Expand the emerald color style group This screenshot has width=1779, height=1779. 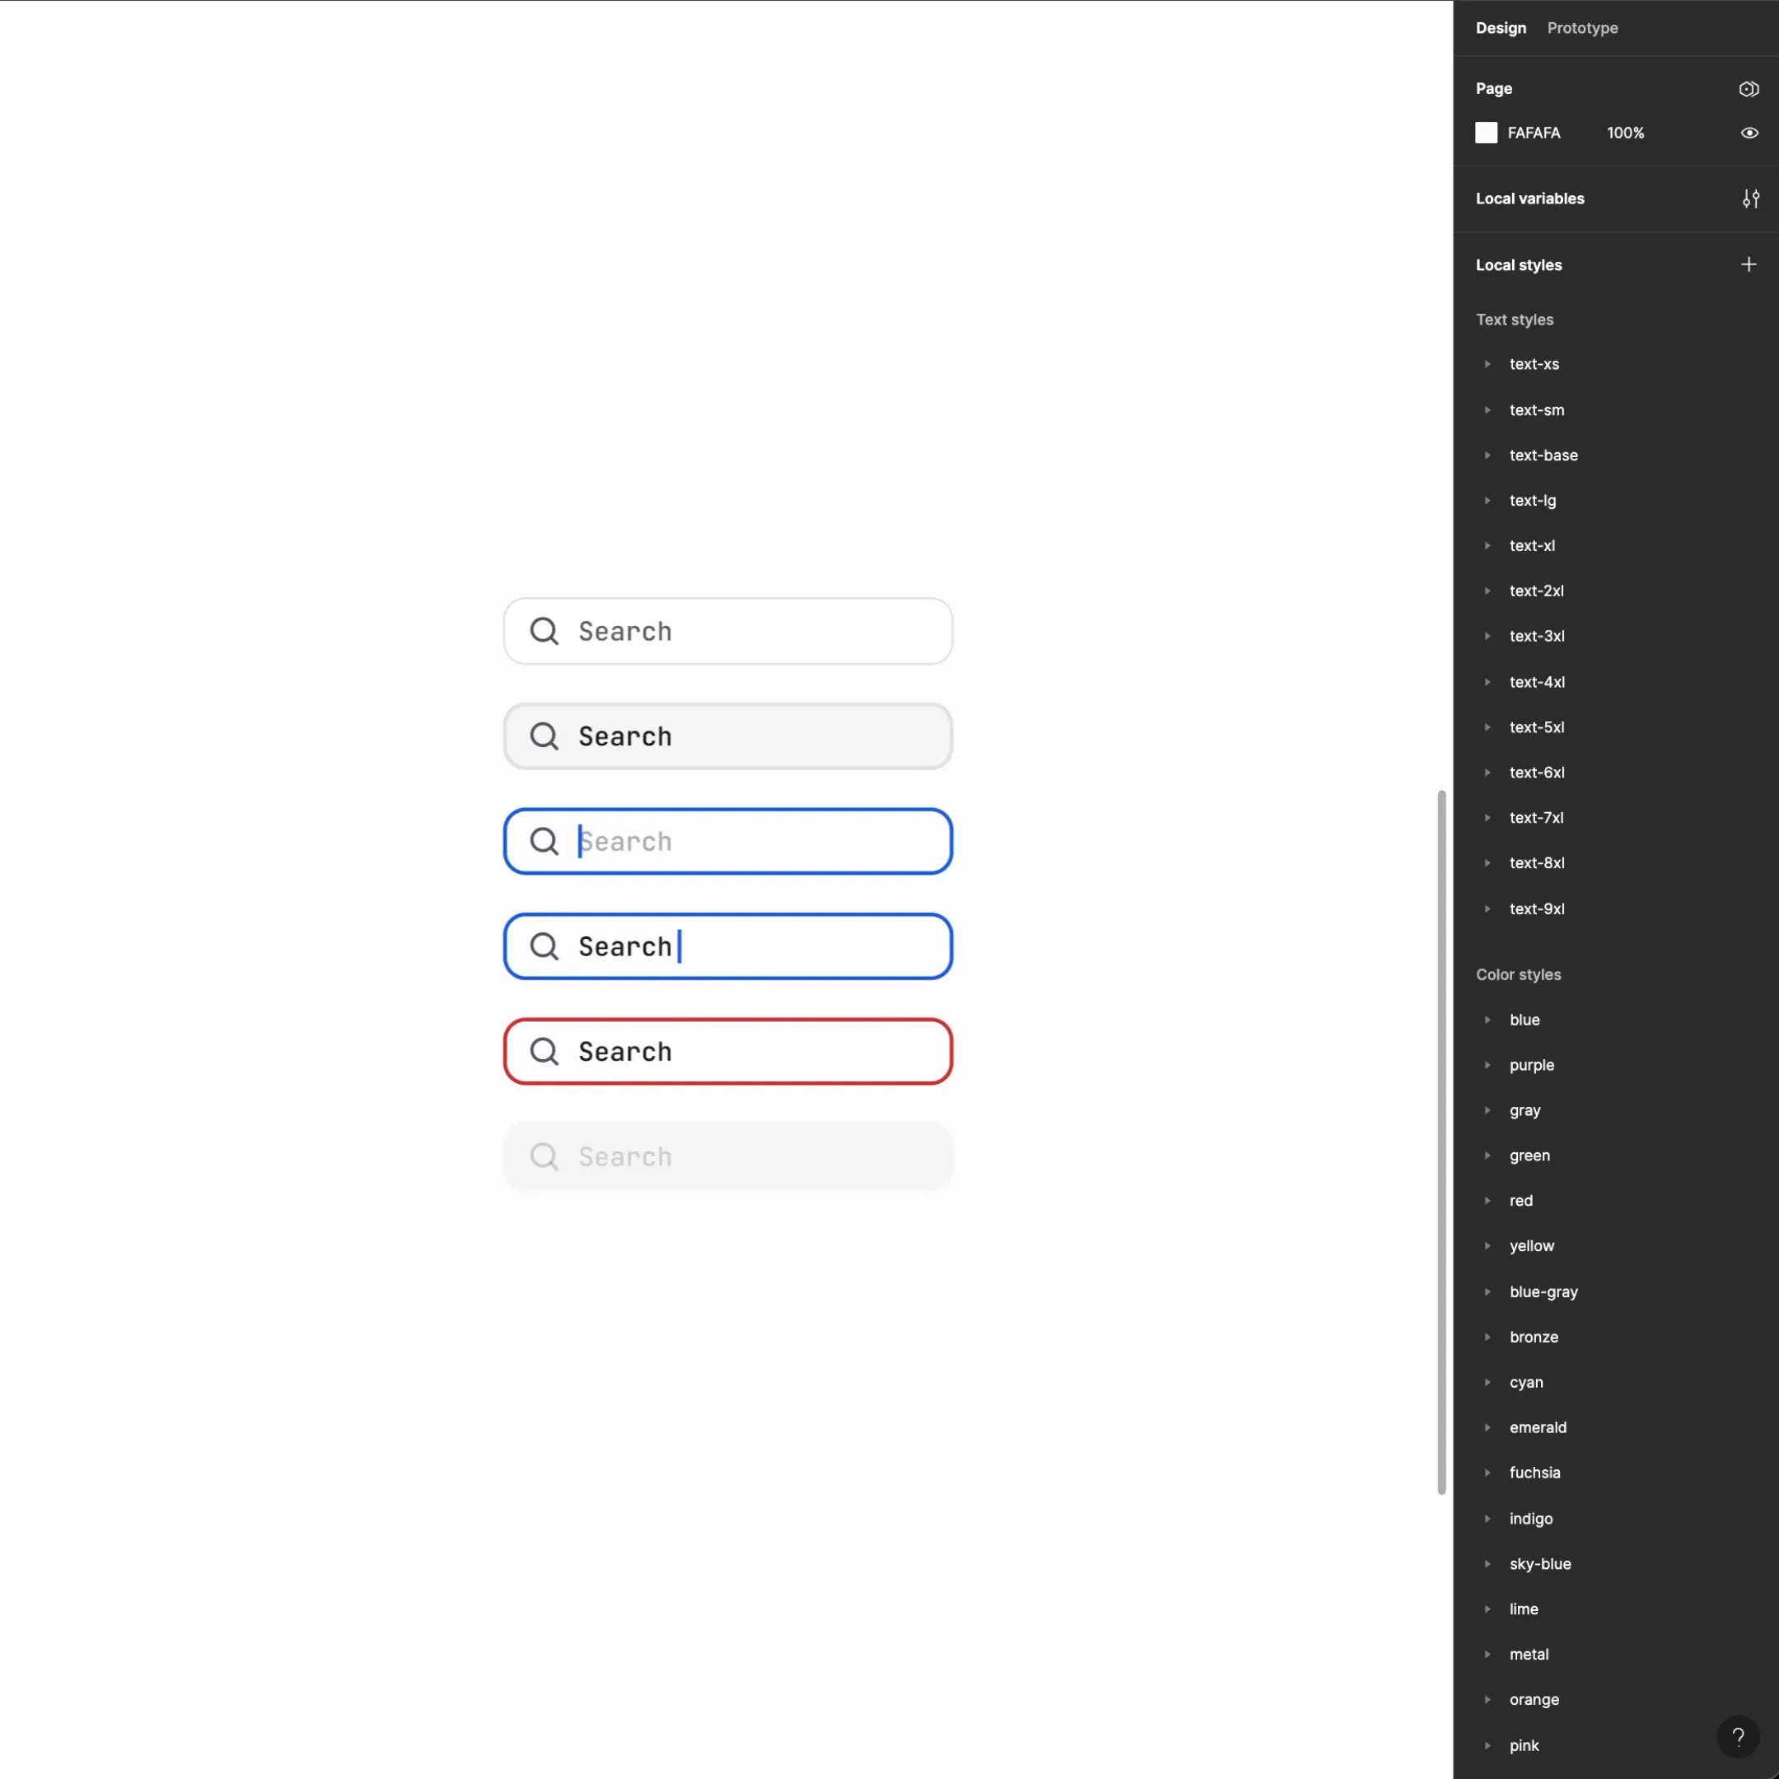(1487, 1426)
